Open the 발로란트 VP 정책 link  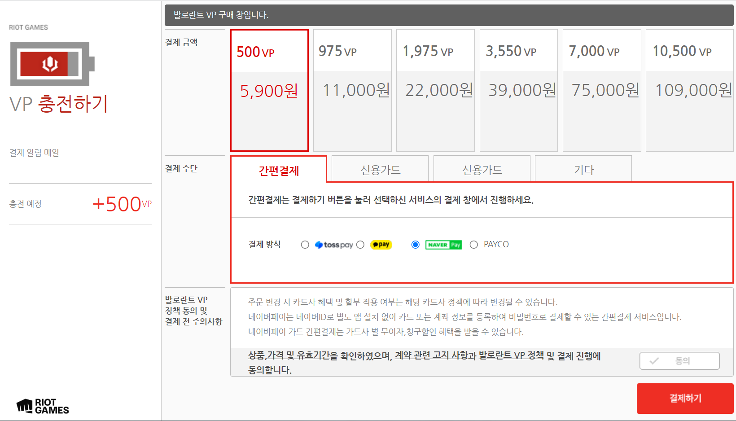511,355
